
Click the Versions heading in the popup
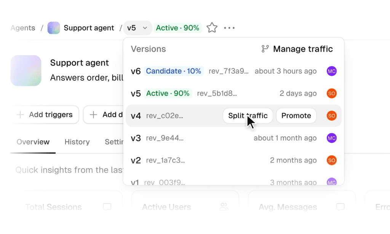click(x=148, y=49)
